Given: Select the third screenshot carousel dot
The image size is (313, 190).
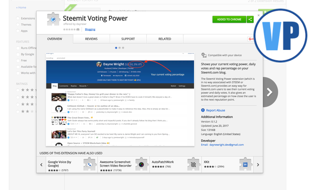Looking at the screenshot, I should pos(123,48).
